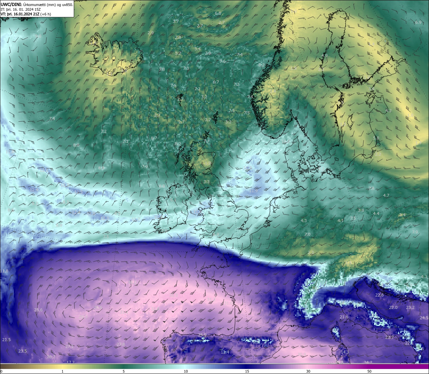429x374 pixels.
Task: Select the 2.9 value label
Action: pos(150,33)
